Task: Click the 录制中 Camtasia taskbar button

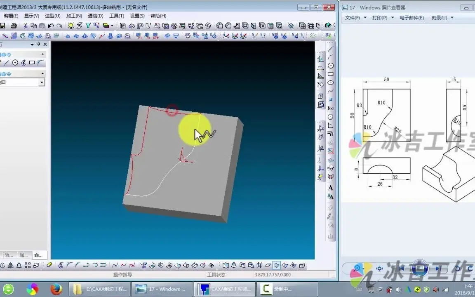Action: [x=287, y=289]
